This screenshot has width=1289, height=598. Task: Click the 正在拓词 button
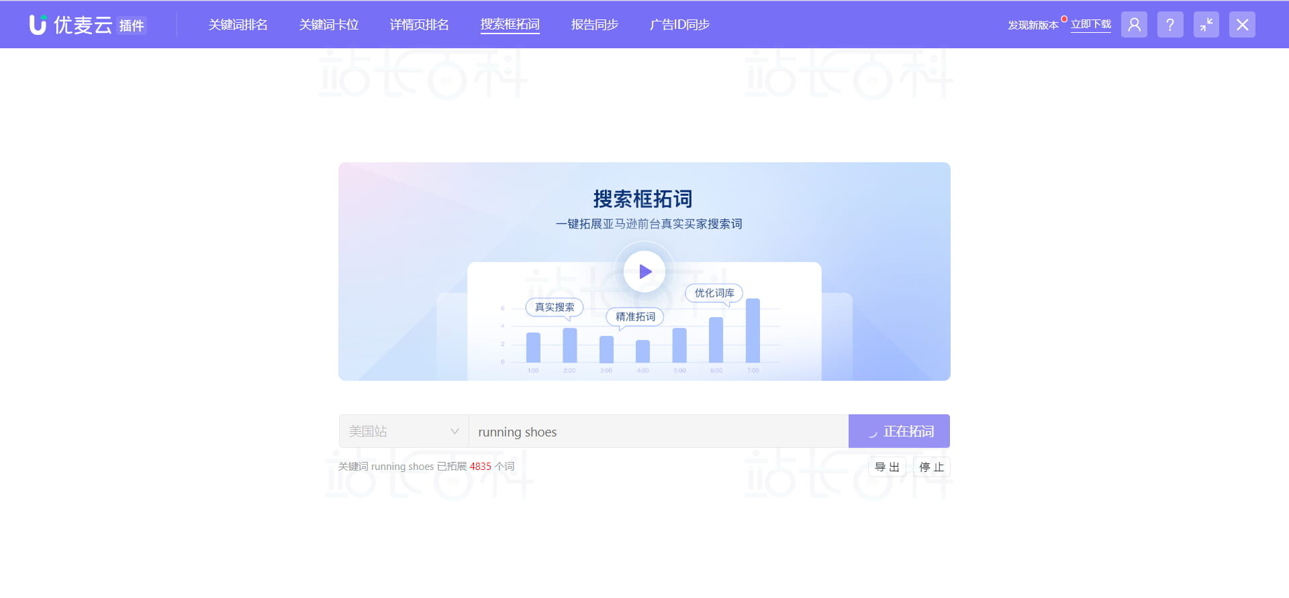[x=900, y=431]
